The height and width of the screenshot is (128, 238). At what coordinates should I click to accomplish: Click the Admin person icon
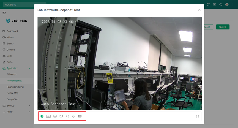click(4, 112)
